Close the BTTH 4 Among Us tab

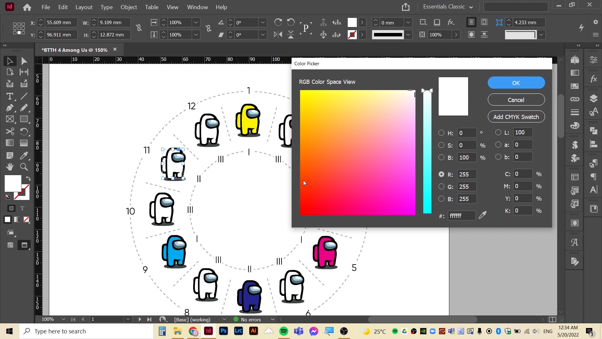pos(115,50)
